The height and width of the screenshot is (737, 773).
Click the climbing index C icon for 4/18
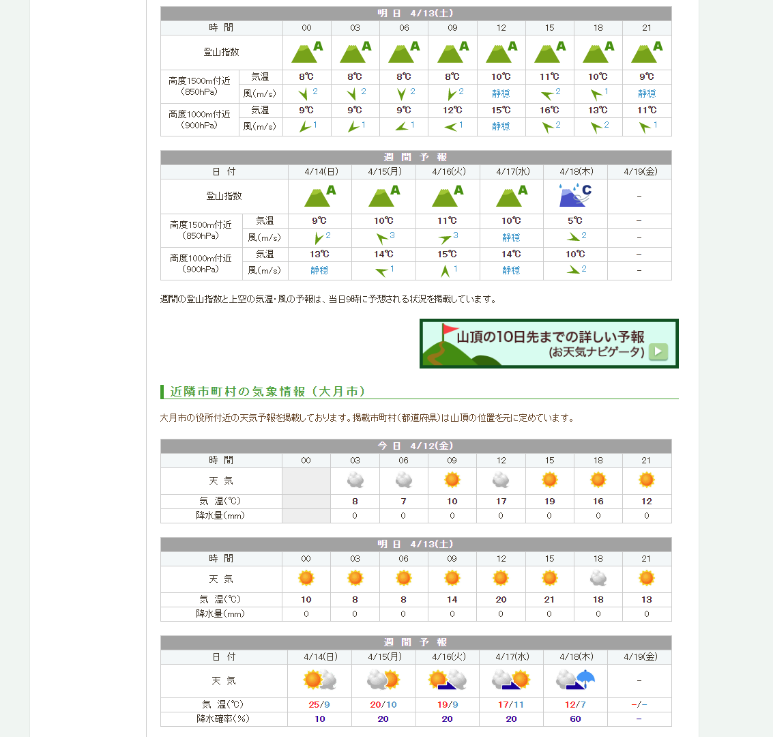(575, 196)
